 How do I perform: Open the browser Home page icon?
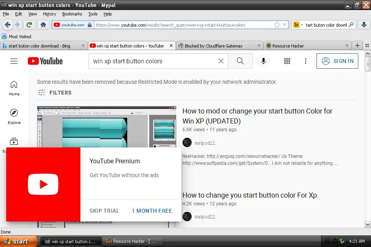[x=43, y=25]
